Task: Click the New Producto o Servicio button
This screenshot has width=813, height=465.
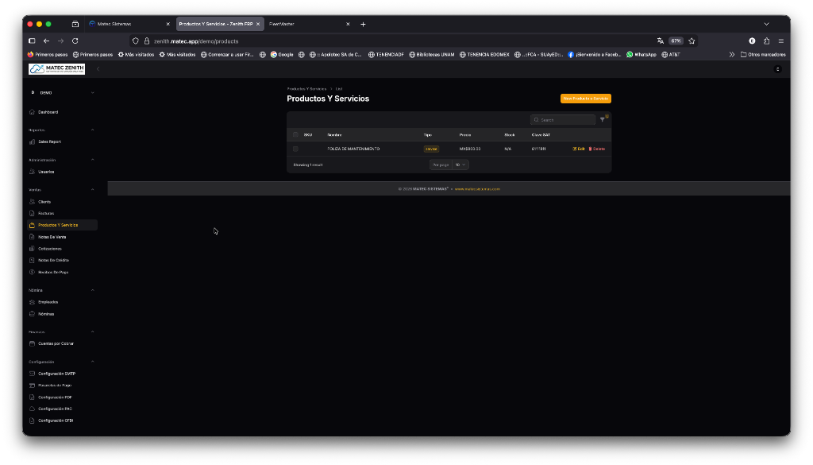Action: pos(585,99)
